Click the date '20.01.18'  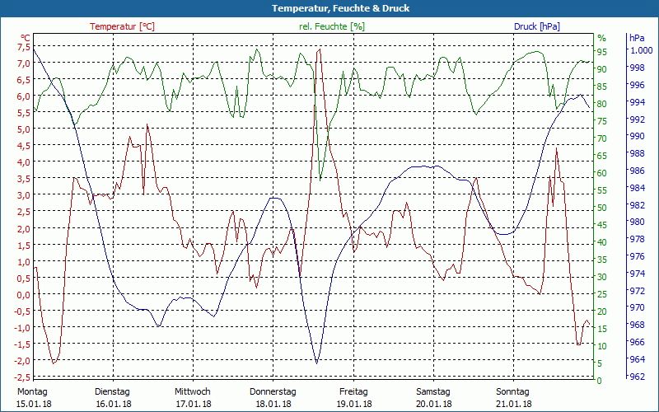point(434,404)
